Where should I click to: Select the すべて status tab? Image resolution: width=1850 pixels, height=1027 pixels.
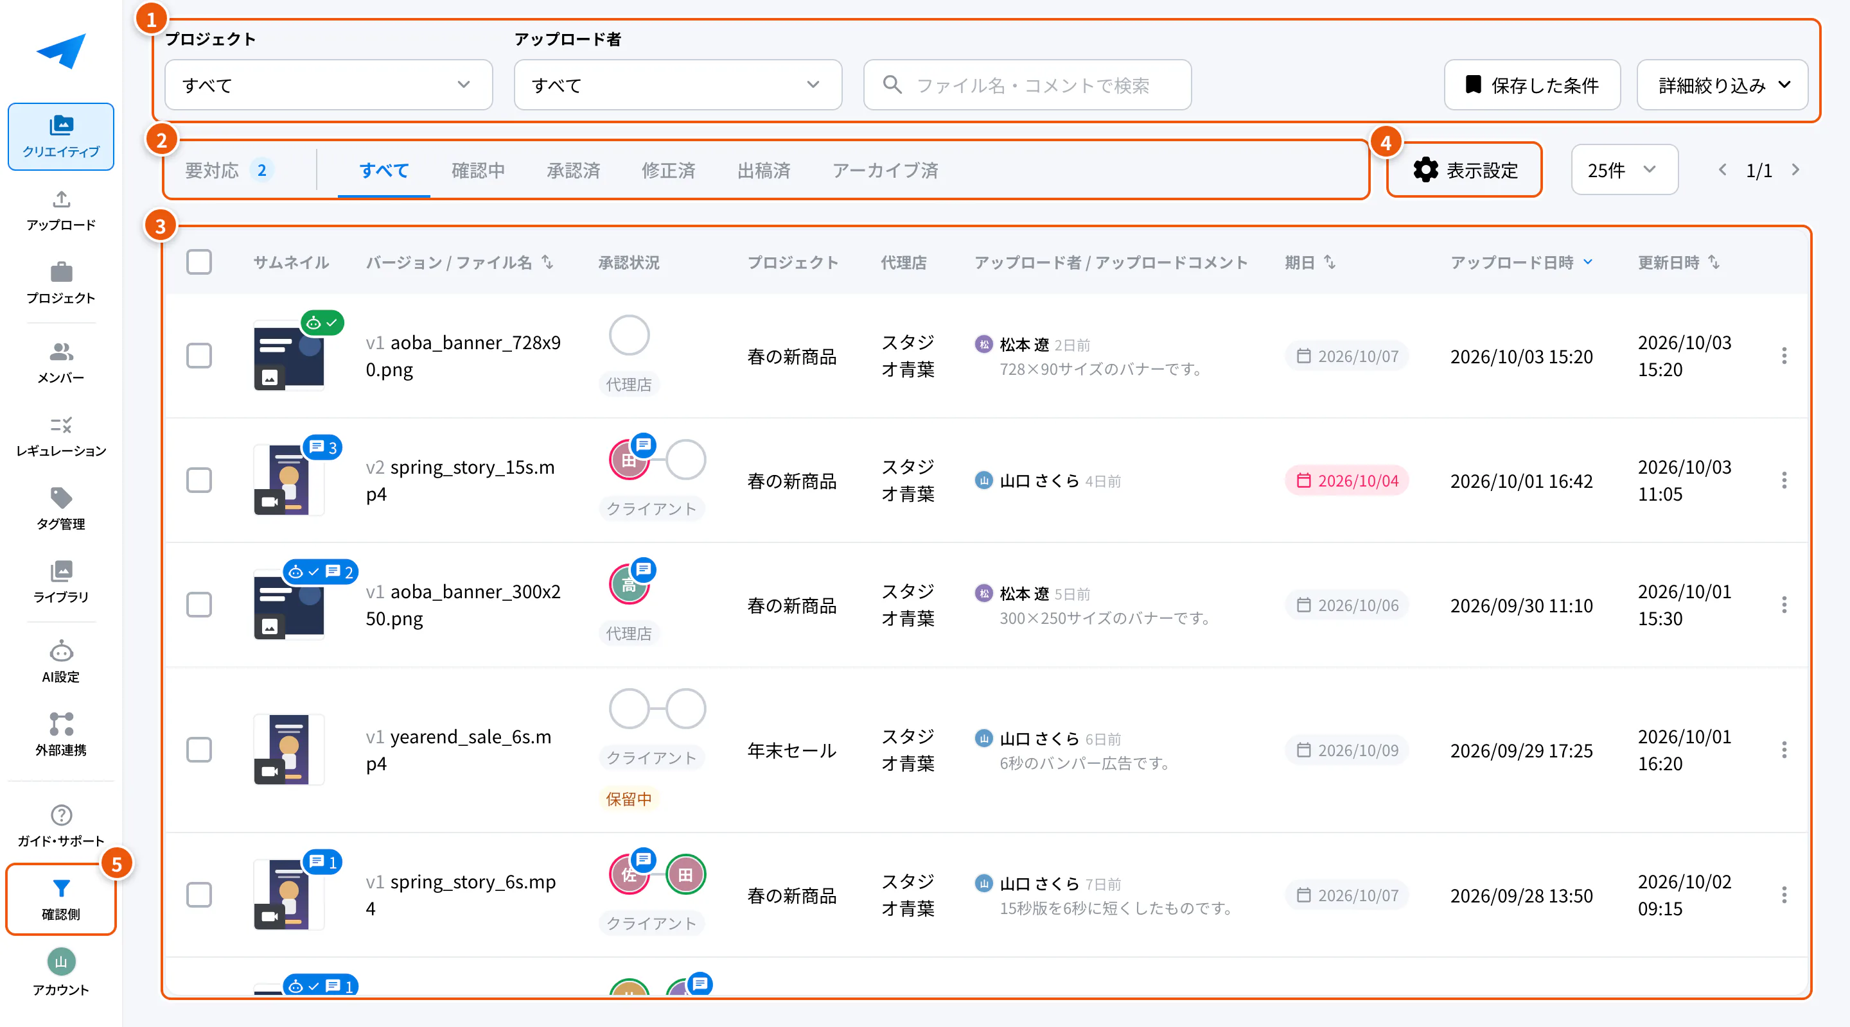click(384, 170)
